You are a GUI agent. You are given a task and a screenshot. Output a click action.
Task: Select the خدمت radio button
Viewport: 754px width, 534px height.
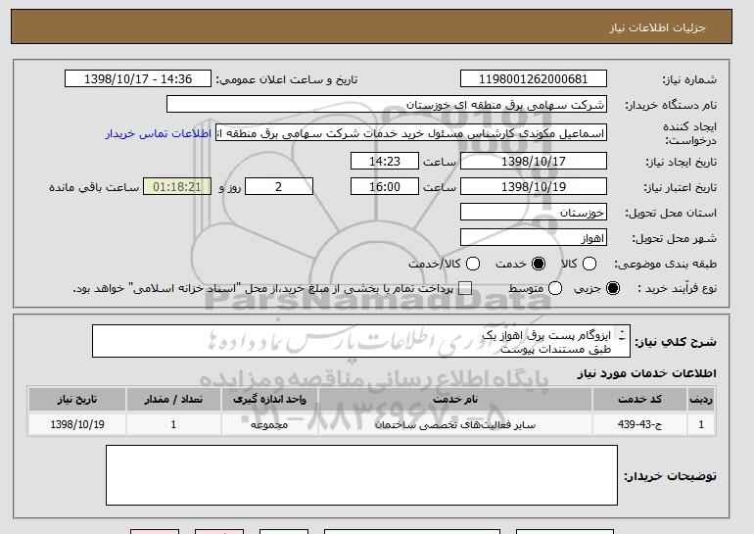539,264
